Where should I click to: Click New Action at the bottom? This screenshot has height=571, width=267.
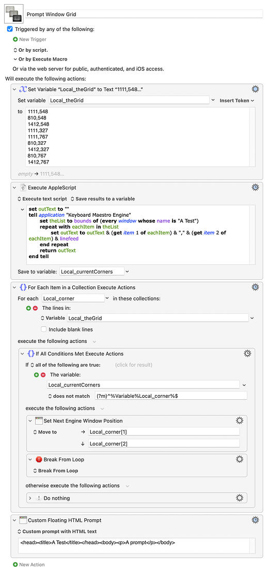(29, 564)
